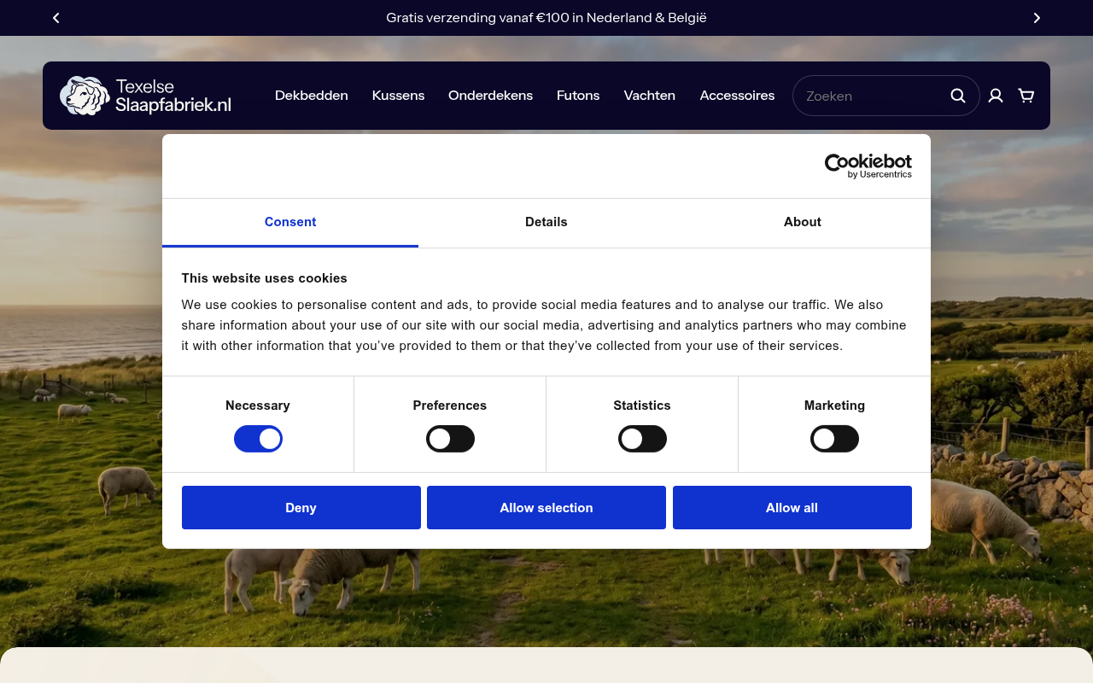Enable the Statistics cookies switch
Image resolution: width=1093 pixels, height=683 pixels.
(x=642, y=439)
